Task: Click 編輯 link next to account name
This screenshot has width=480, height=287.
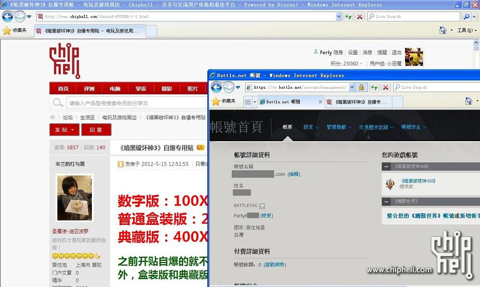Action: tap(294, 174)
